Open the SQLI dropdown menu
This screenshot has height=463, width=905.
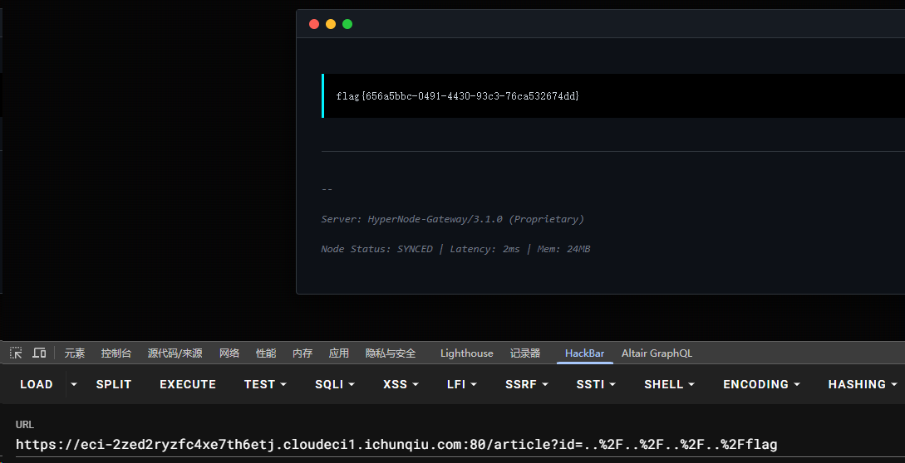[334, 384]
